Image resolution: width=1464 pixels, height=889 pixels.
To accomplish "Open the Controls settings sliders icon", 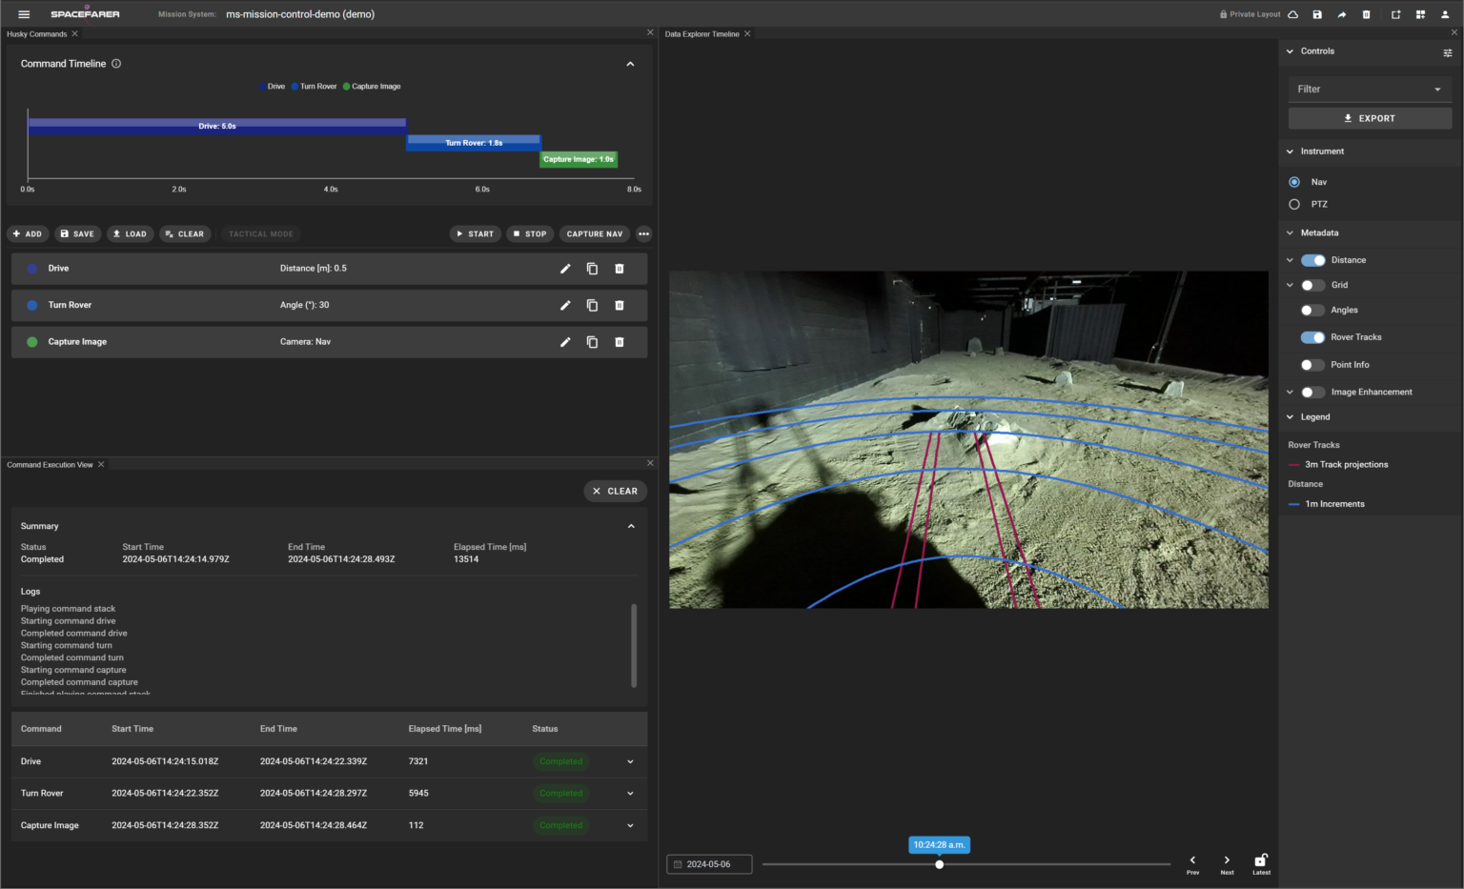I will 1448,52.
